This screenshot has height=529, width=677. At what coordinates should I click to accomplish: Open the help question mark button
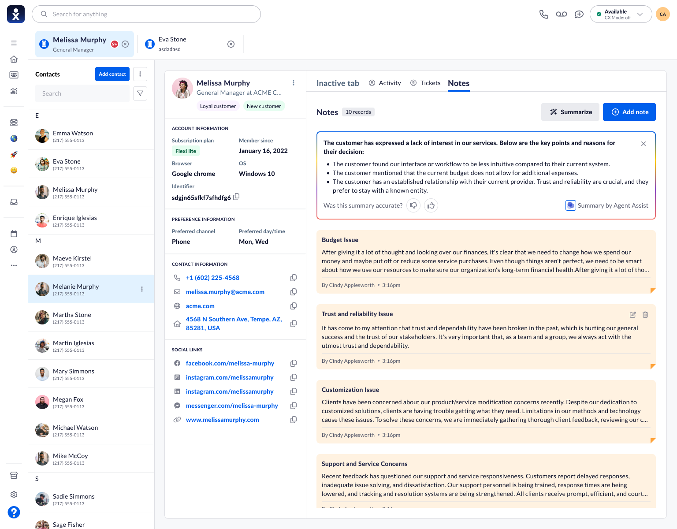point(14,512)
